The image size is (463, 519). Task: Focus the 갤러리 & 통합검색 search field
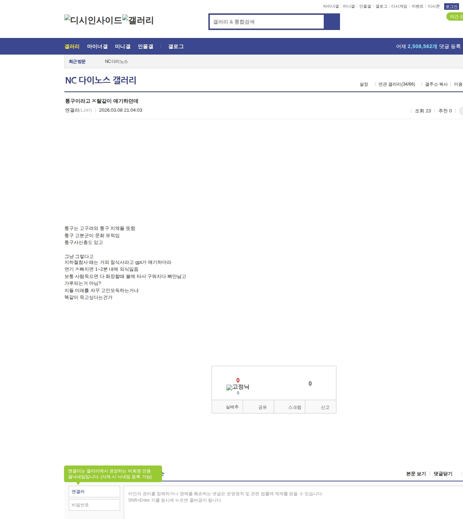pos(267,22)
